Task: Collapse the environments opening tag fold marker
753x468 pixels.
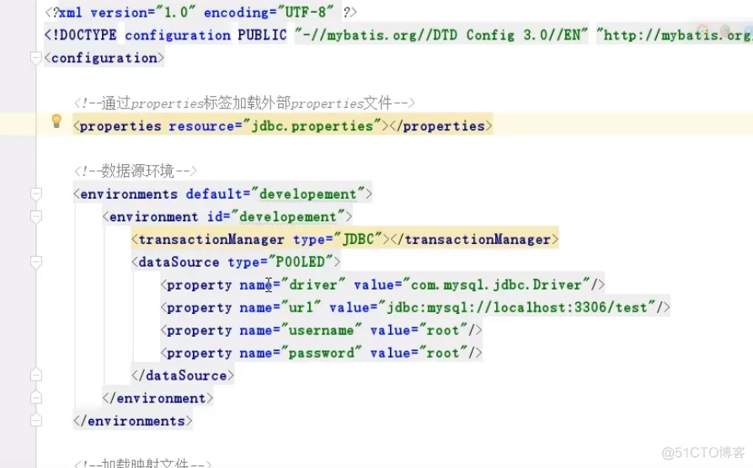Action: [x=36, y=194]
